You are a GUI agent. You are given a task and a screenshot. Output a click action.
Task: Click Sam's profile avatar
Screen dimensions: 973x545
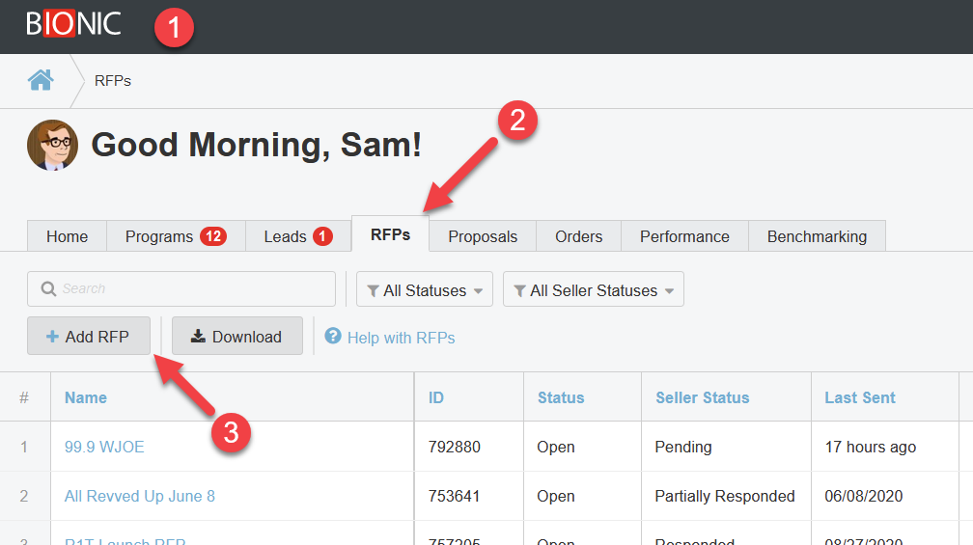(52, 146)
